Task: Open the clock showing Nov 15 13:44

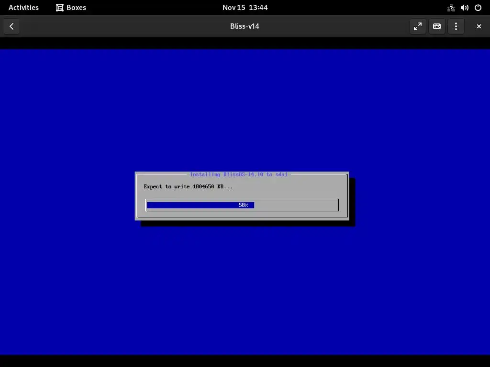Action: (245, 8)
